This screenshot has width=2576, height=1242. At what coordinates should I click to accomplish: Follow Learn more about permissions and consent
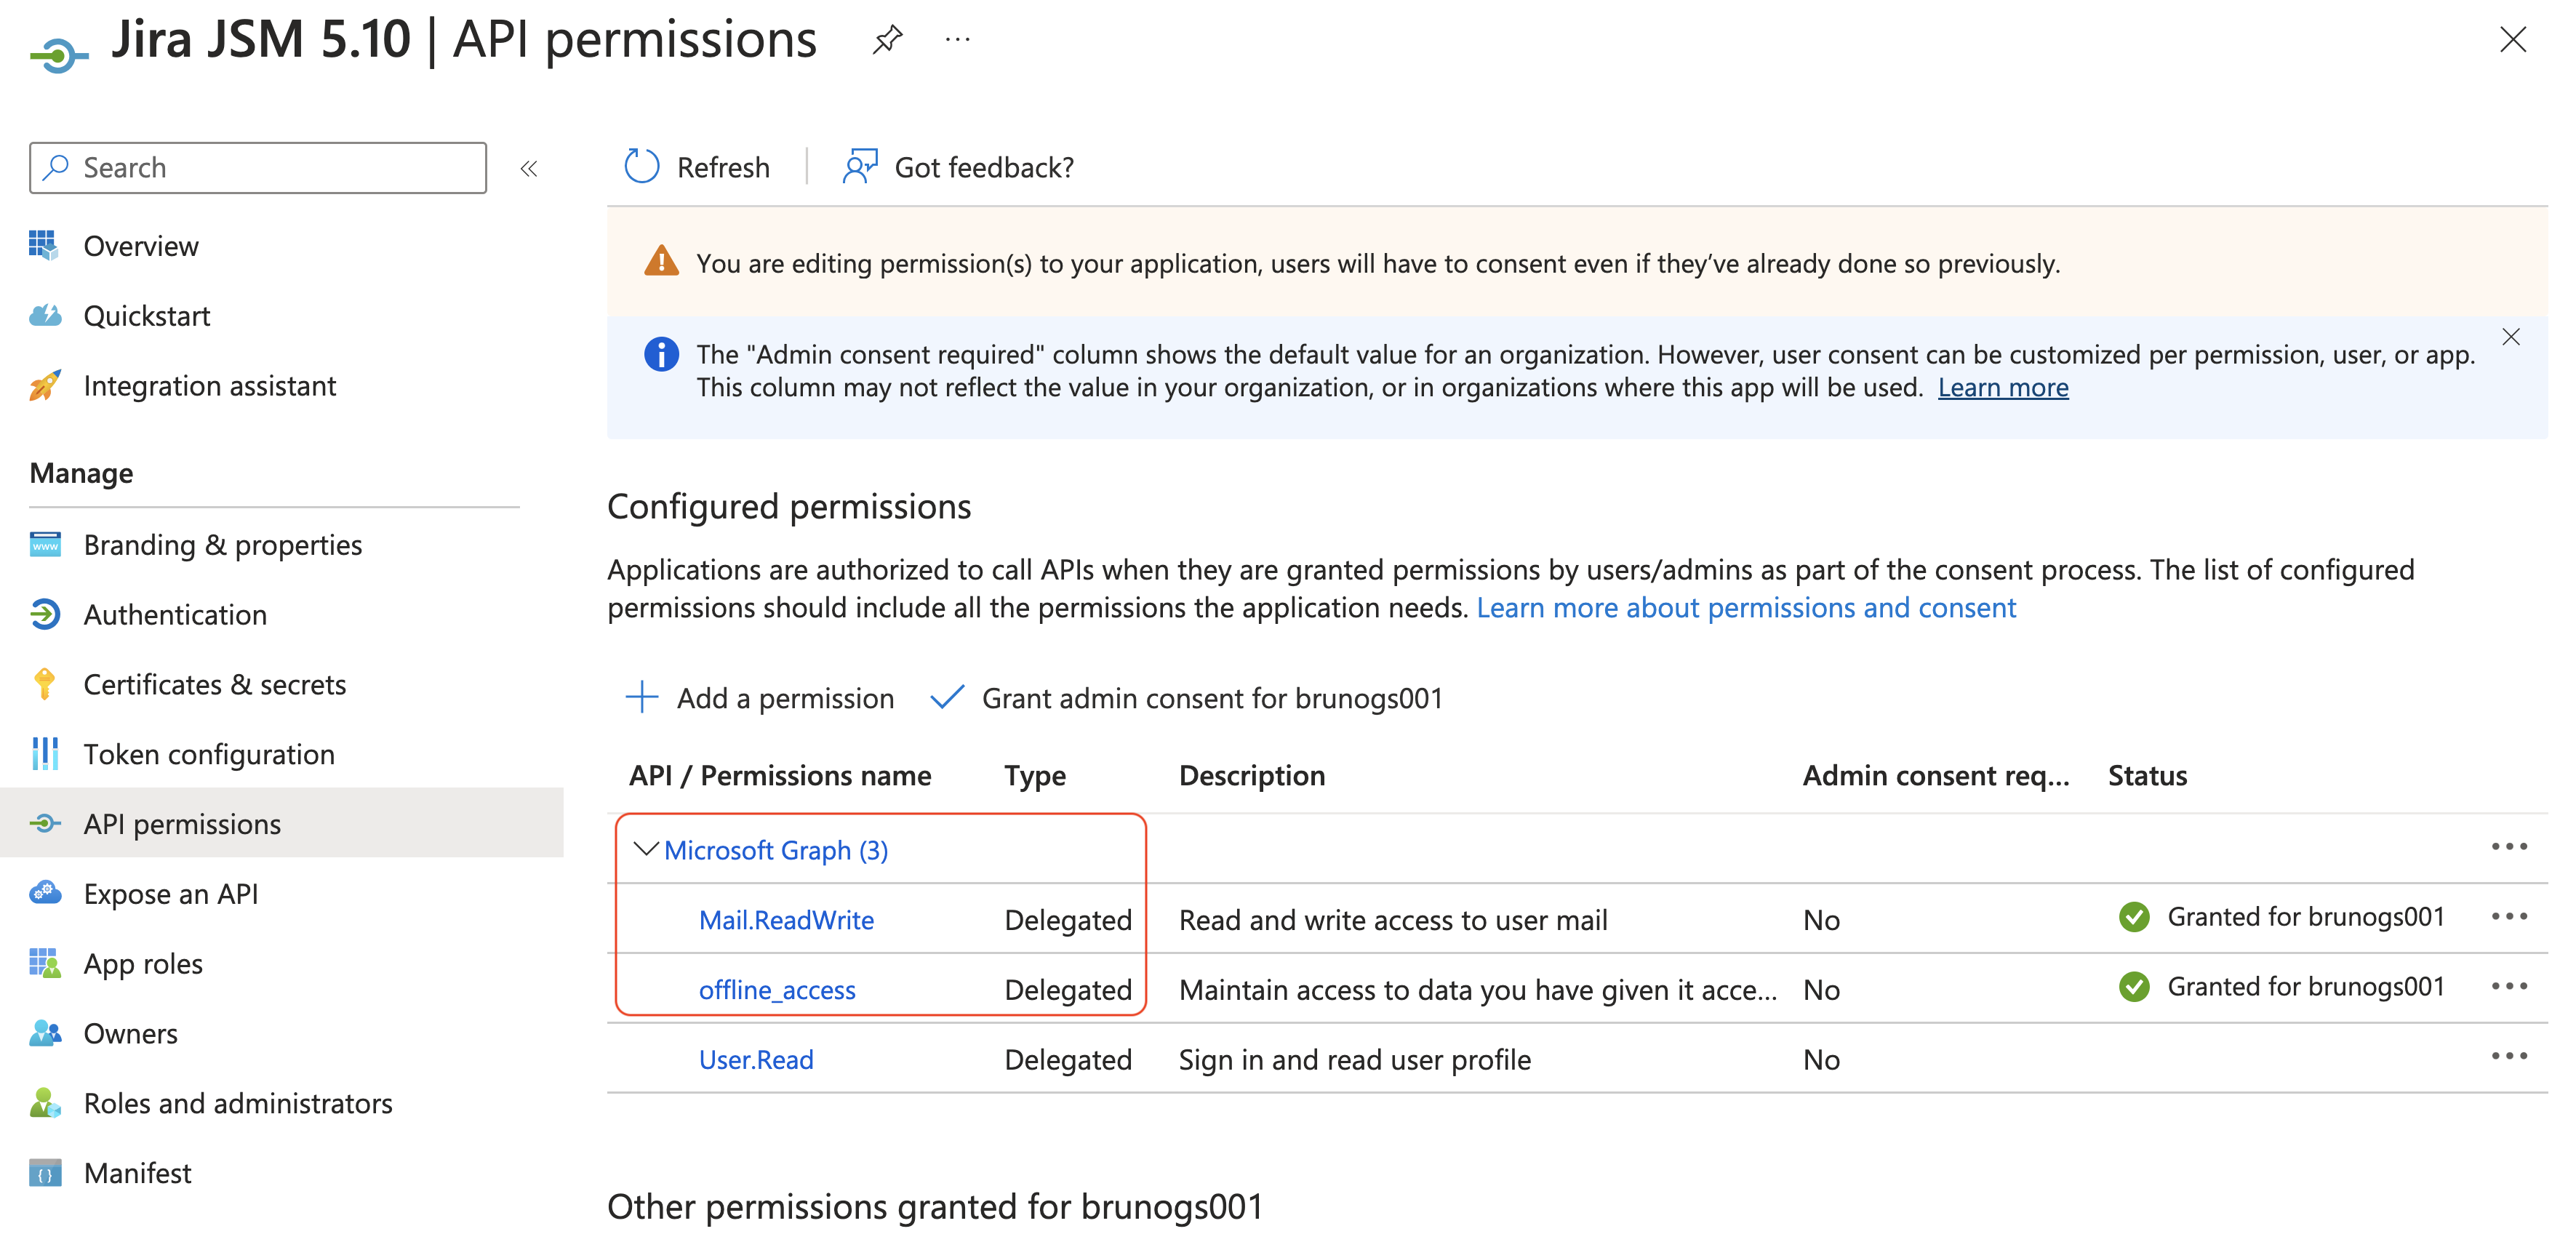(x=1746, y=608)
